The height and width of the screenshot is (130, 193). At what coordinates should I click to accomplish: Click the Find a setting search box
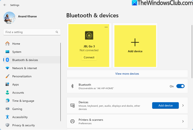point(29,32)
